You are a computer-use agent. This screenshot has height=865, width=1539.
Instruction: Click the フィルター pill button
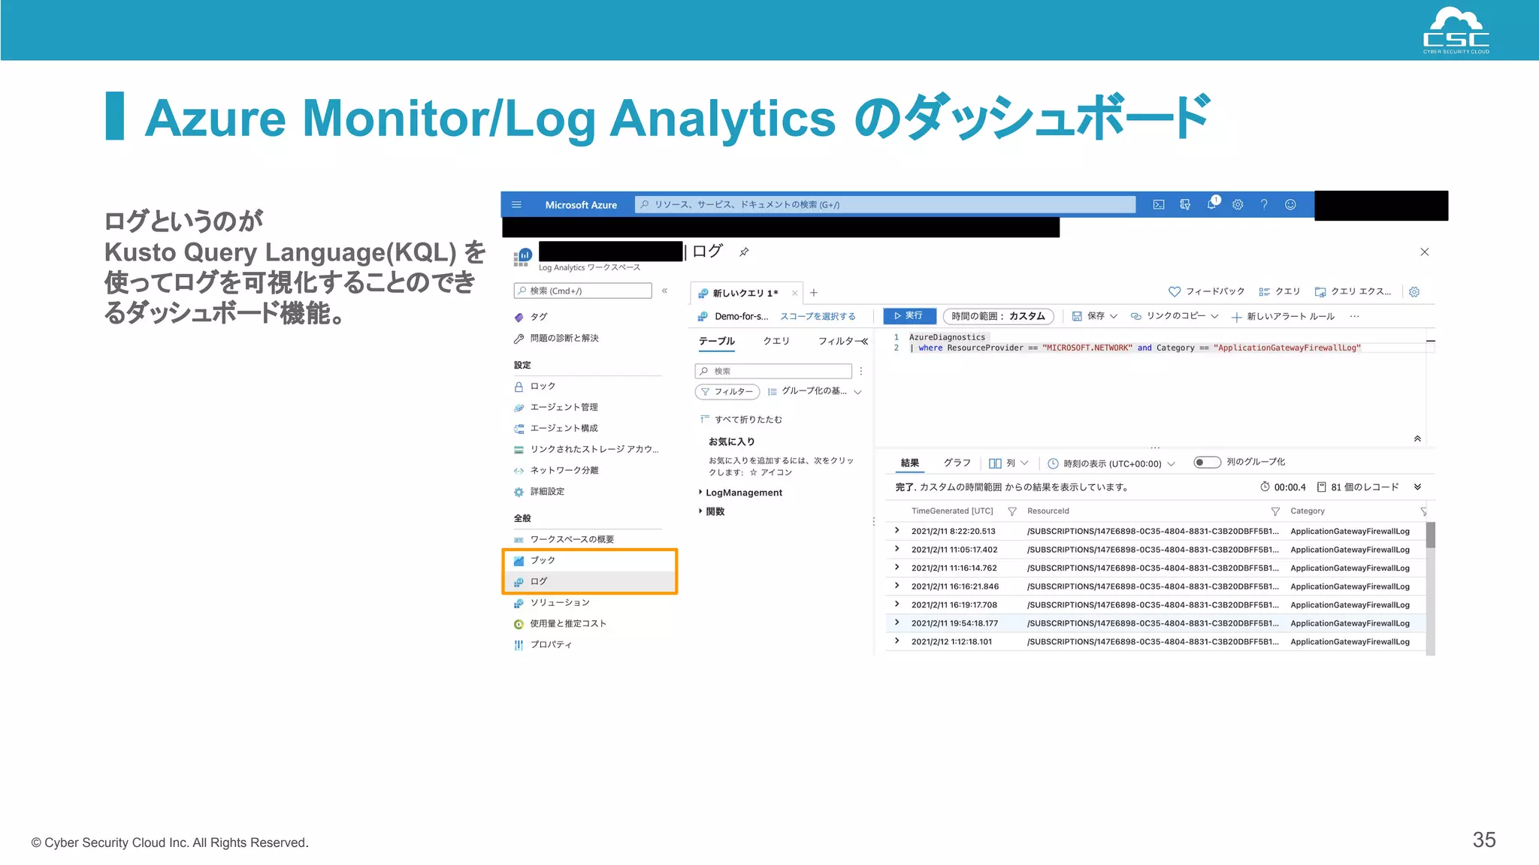tap(727, 391)
